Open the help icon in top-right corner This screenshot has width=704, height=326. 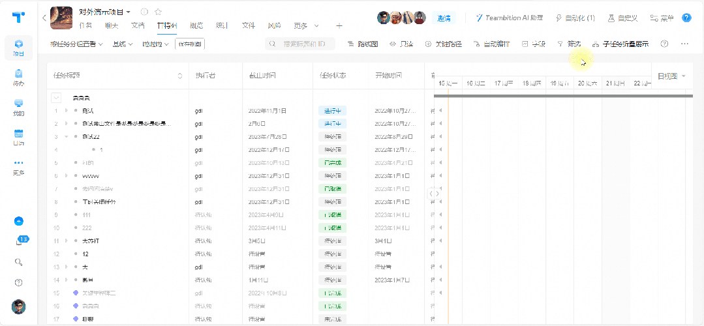[x=686, y=18]
